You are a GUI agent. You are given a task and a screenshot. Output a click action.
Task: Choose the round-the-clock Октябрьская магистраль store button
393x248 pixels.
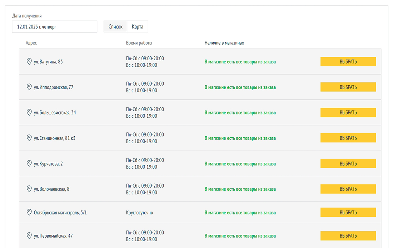[x=348, y=213]
